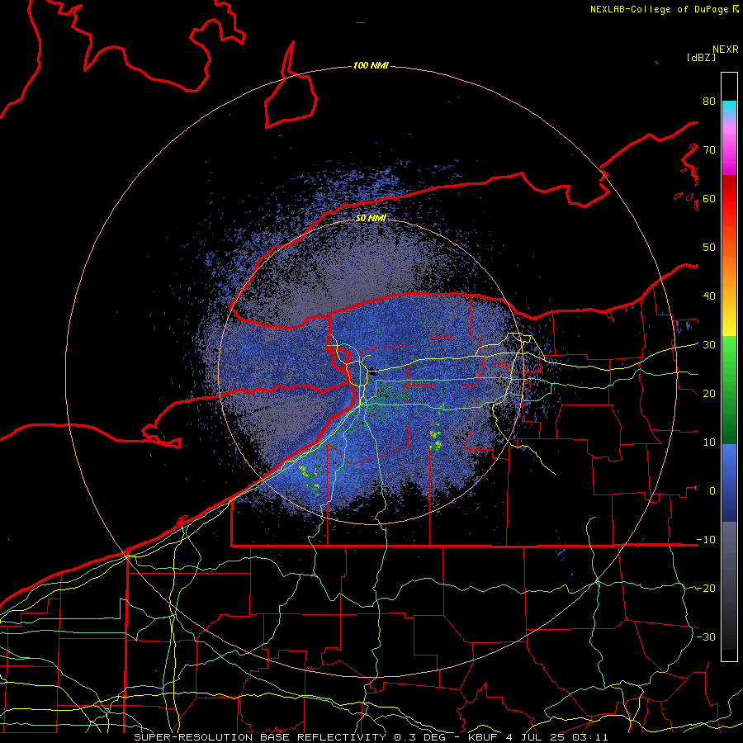Click the -10 dBZ scale value
743x743 pixels.
tap(706, 540)
